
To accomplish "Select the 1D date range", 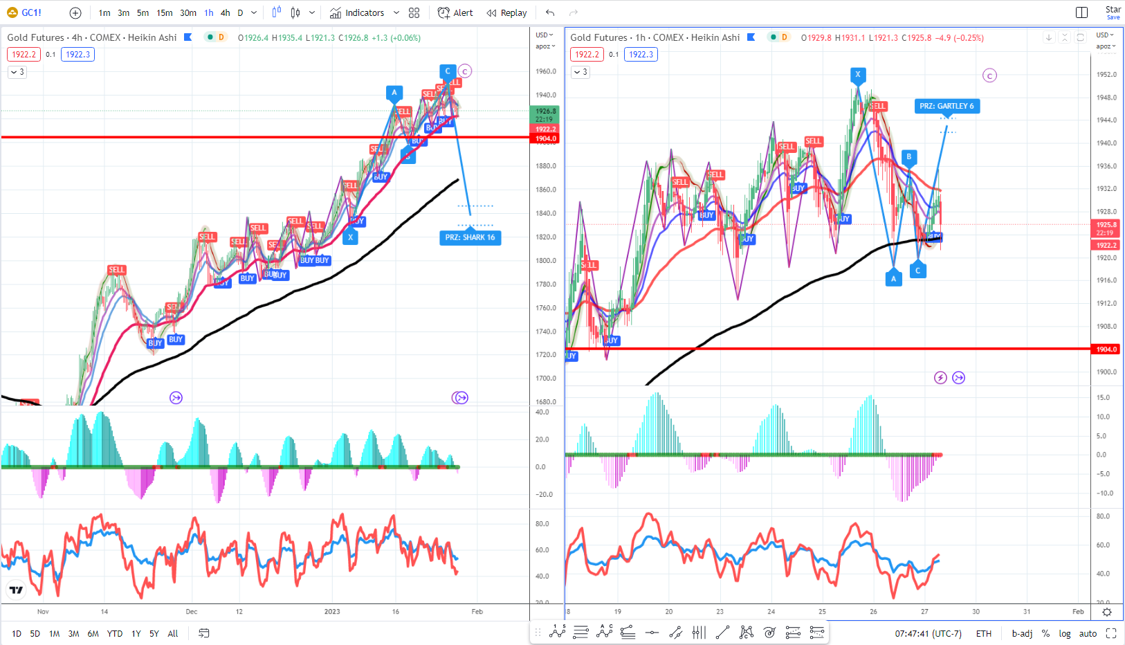I will pyautogui.click(x=17, y=633).
